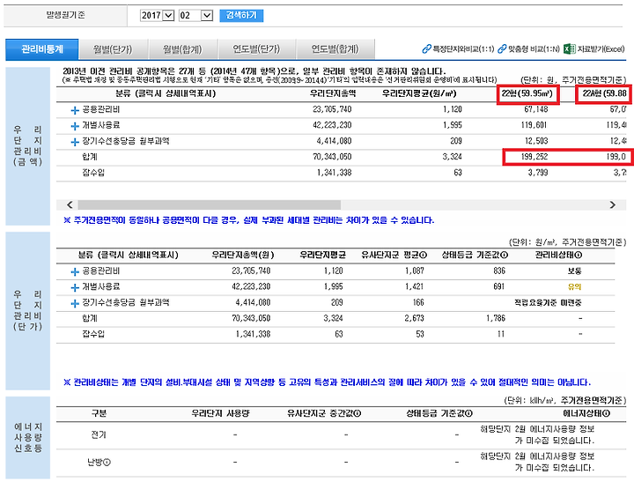Click the 검색하기 search button
The height and width of the screenshot is (482, 634).
tap(241, 15)
